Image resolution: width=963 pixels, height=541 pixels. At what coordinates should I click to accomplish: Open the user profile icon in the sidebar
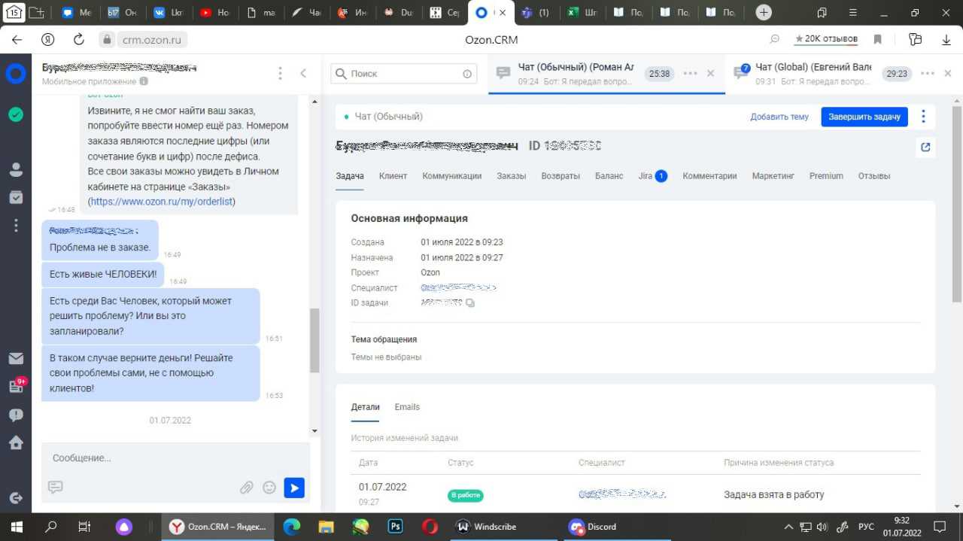click(x=16, y=169)
